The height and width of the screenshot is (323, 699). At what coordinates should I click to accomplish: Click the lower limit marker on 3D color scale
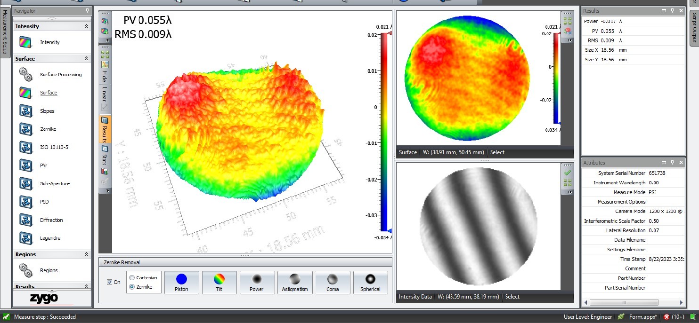pyautogui.click(x=390, y=230)
